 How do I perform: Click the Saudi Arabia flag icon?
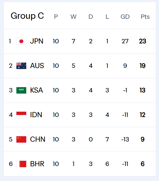[21, 90]
